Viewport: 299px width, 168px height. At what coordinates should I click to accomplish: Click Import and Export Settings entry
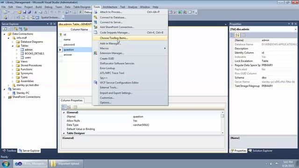tap(130, 93)
